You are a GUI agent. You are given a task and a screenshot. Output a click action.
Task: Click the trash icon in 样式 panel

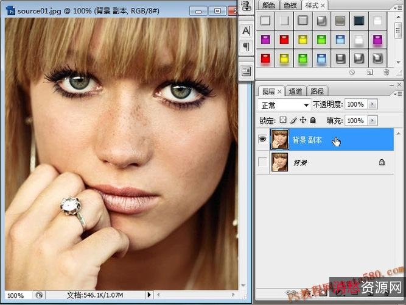(x=387, y=73)
